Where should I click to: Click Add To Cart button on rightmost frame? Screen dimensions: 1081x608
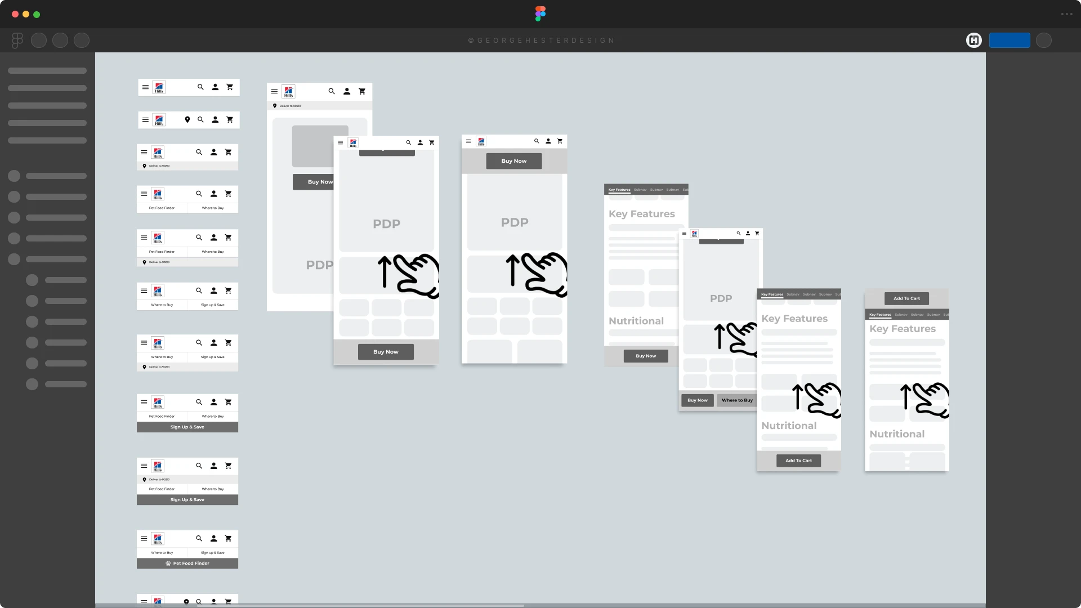tap(906, 298)
